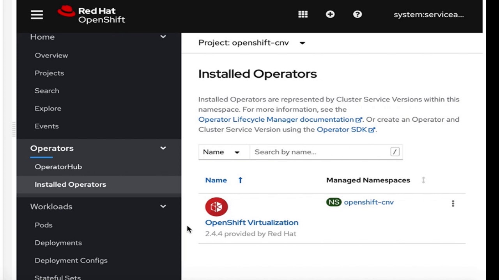
Task: Open the help question mark icon
Action: [357, 14]
